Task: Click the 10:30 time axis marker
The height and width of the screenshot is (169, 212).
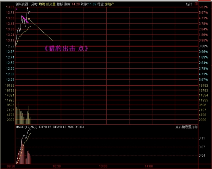Action: (56, 166)
